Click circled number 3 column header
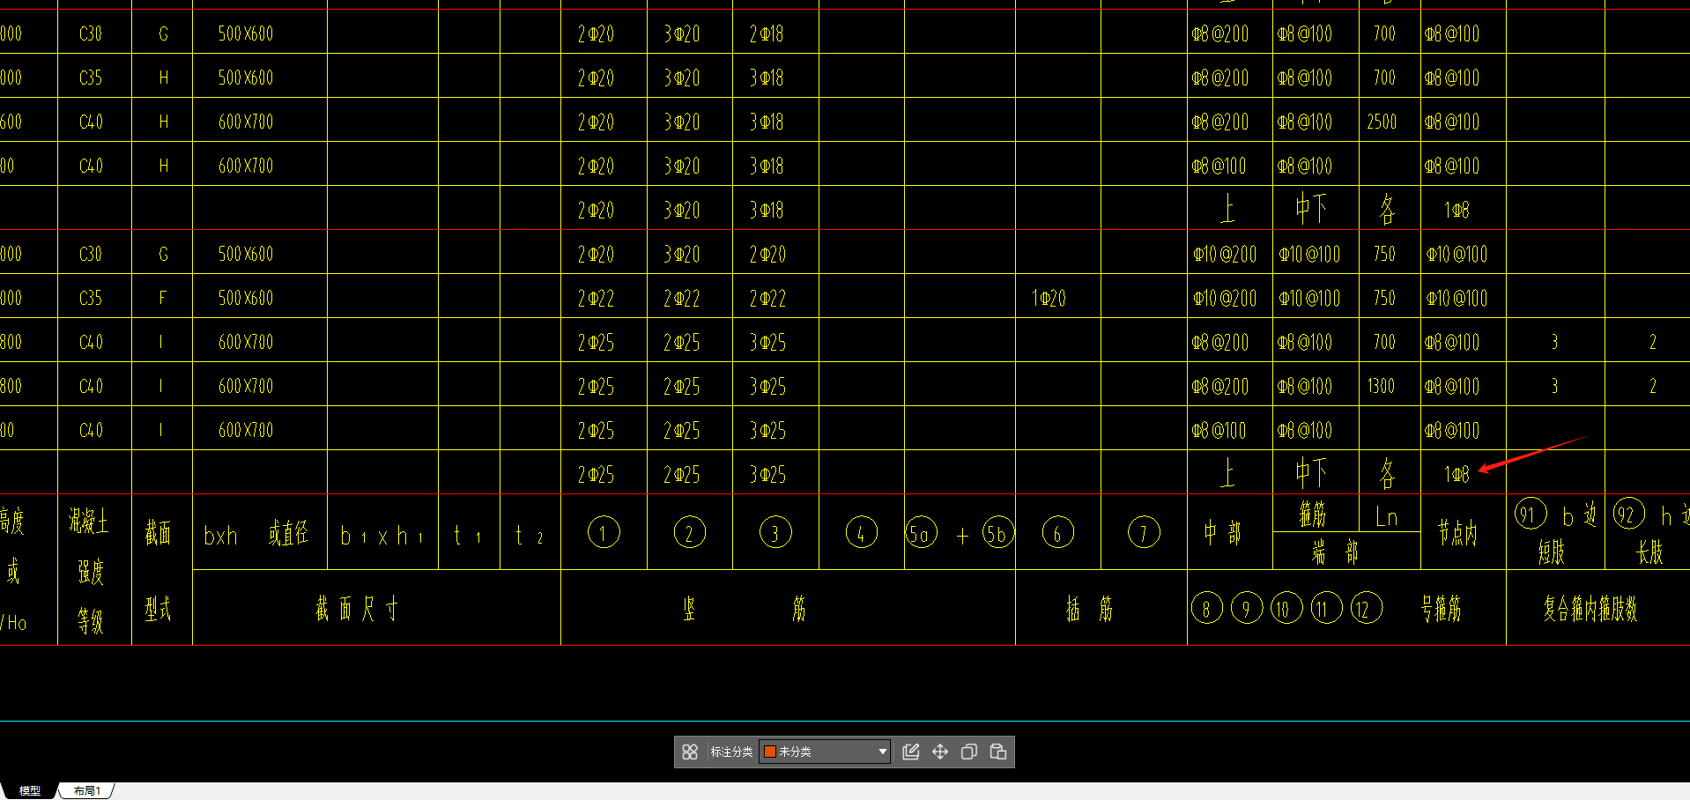 pyautogui.click(x=775, y=532)
